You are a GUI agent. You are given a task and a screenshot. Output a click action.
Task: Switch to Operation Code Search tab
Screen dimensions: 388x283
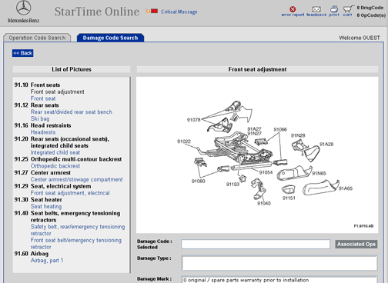37,38
